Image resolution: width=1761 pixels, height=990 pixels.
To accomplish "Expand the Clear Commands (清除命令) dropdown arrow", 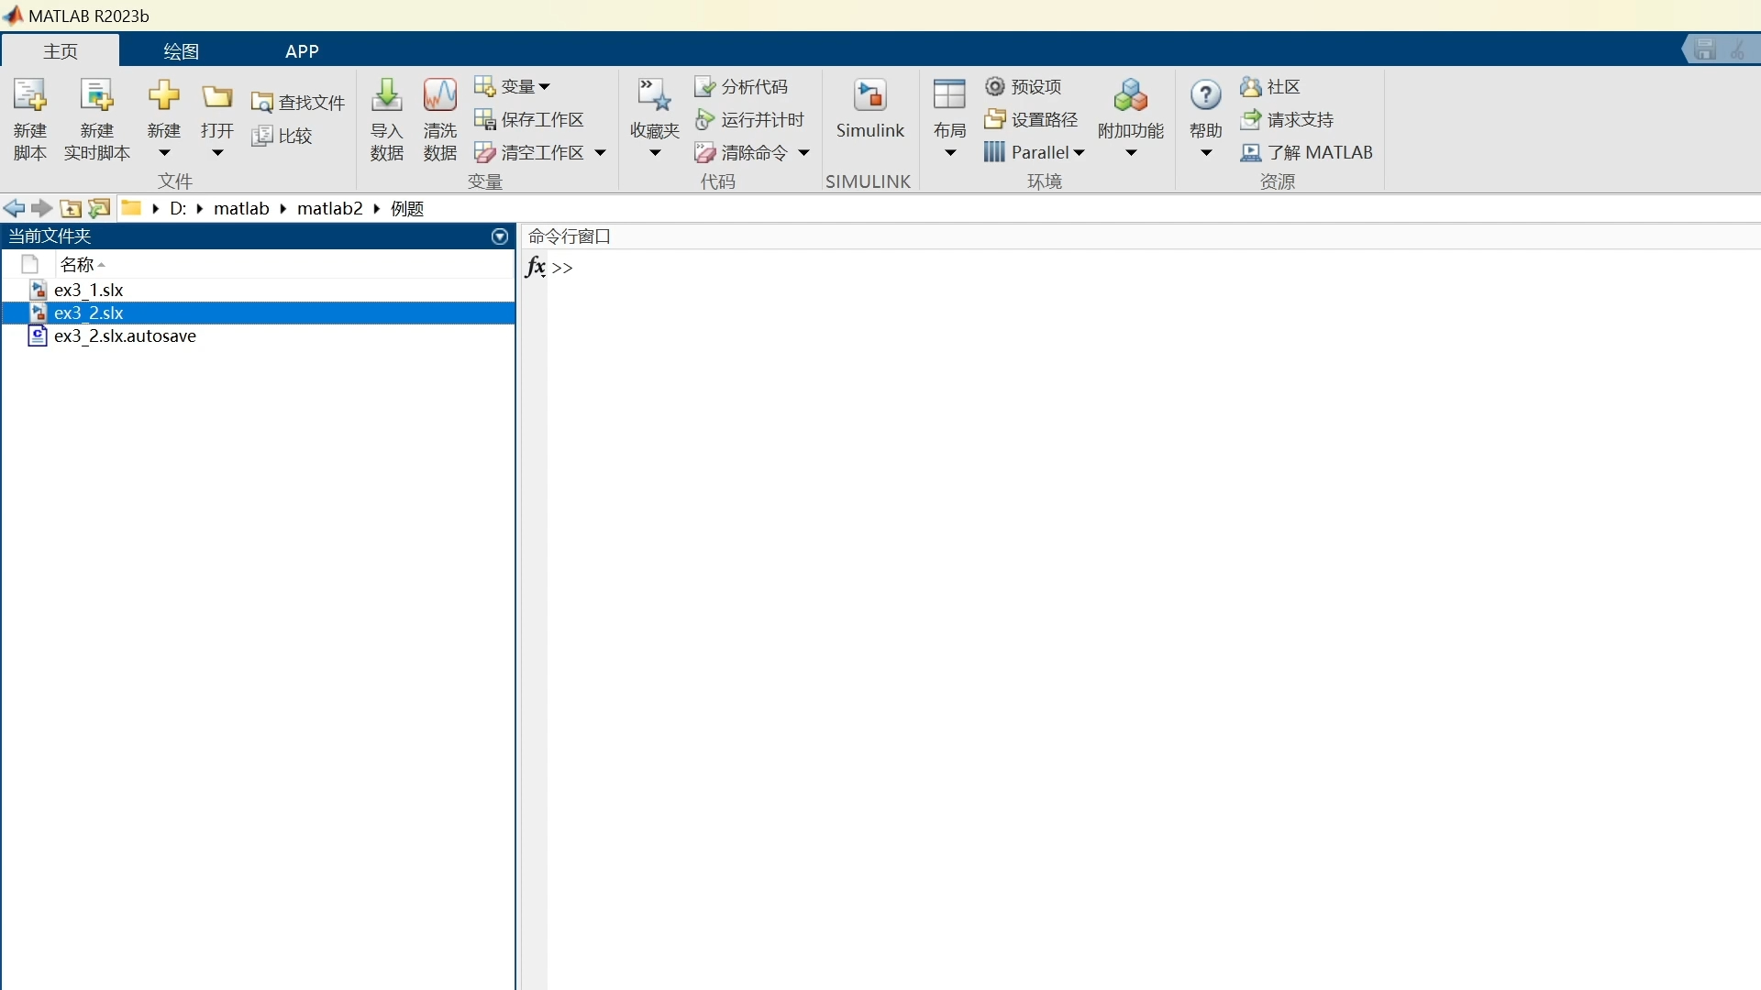I will (803, 153).
